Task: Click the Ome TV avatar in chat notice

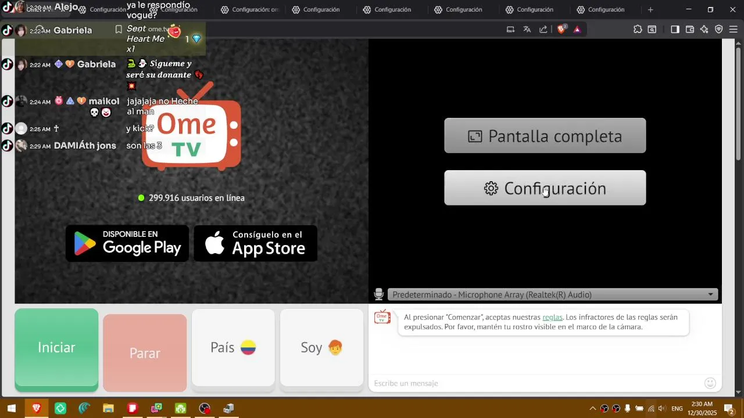Action: tap(382, 317)
